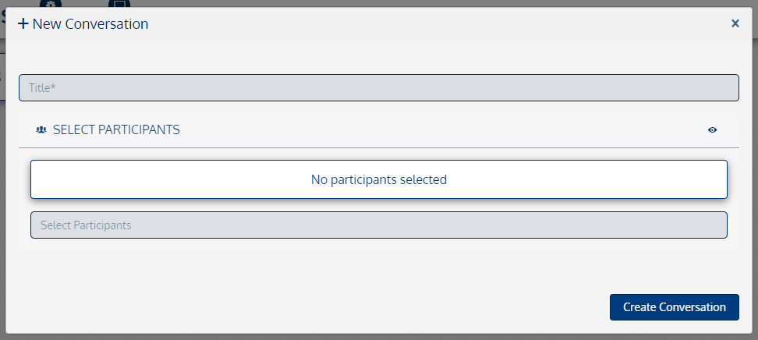Open the Select Participants dropdown

point(378,225)
